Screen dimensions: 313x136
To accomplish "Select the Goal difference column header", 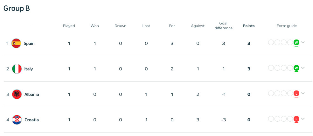I will [x=226, y=26].
